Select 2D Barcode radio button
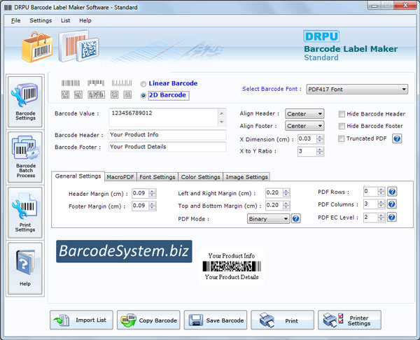Image resolution: width=420 pixels, height=340 pixels. click(143, 95)
